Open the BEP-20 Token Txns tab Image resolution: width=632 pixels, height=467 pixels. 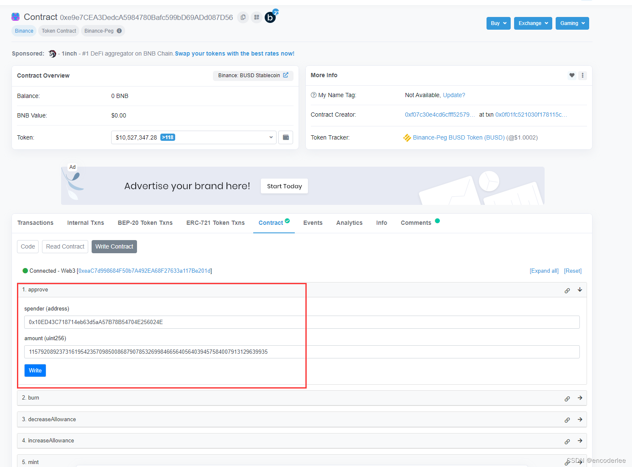coord(145,223)
